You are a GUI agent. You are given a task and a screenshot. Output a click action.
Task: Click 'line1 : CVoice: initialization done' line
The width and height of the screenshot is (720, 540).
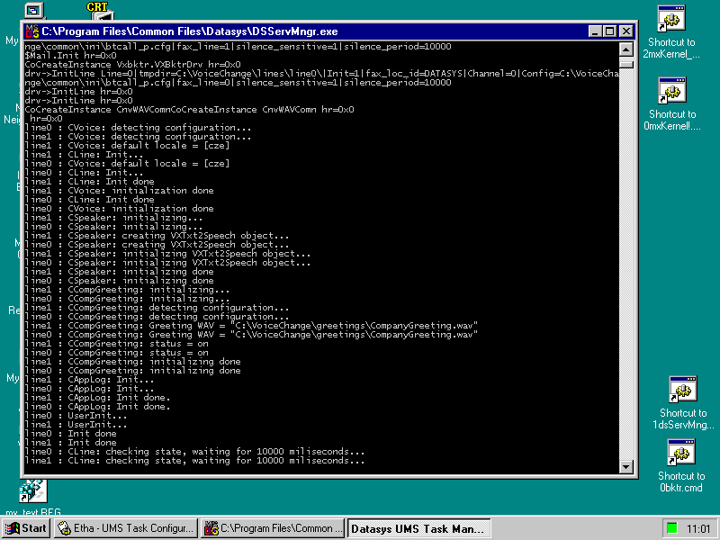click(120, 191)
